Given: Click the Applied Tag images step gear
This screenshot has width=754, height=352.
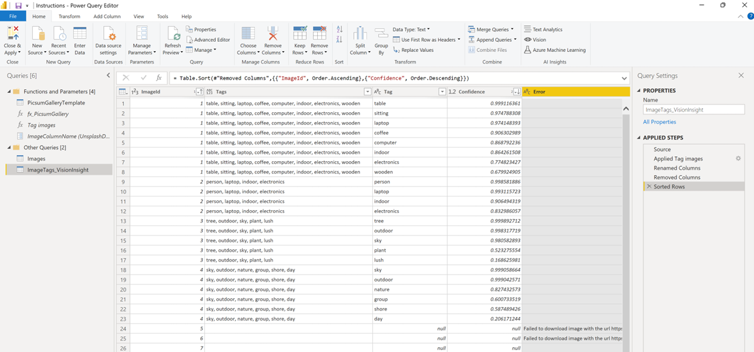Looking at the screenshot, I should pos(738,159).
